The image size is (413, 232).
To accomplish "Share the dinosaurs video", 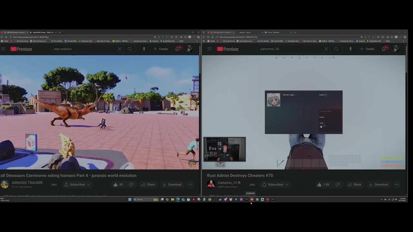I will click(x=148, y=185).
